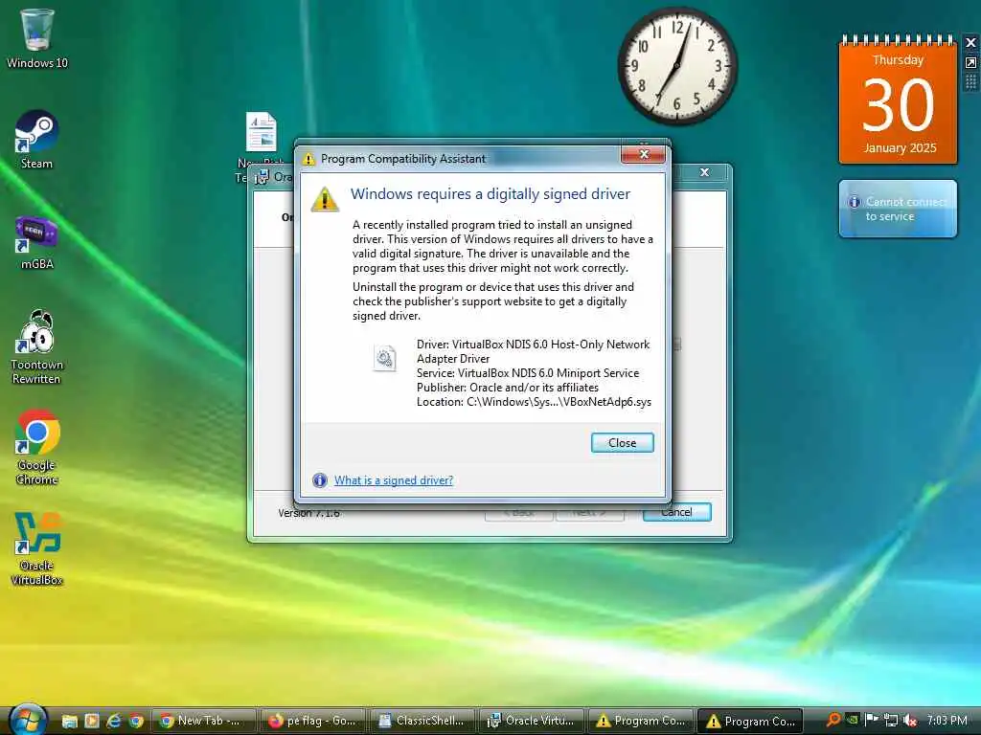This screenshot has width=981, height=735.
Task: Switch to the ClassicShell taskbar button
Action: point(422,721)
